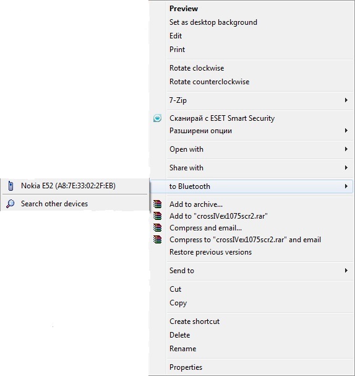
Task: Click the magnifier icon for Search other devices
Action: click(x=11, y=204)
